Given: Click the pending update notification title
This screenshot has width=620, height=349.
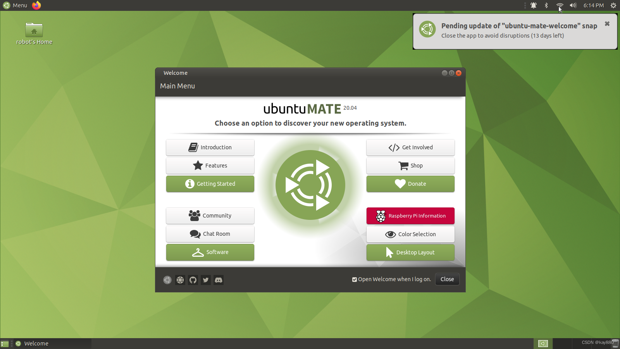Looking at the screenshot, I should point(519,26).
